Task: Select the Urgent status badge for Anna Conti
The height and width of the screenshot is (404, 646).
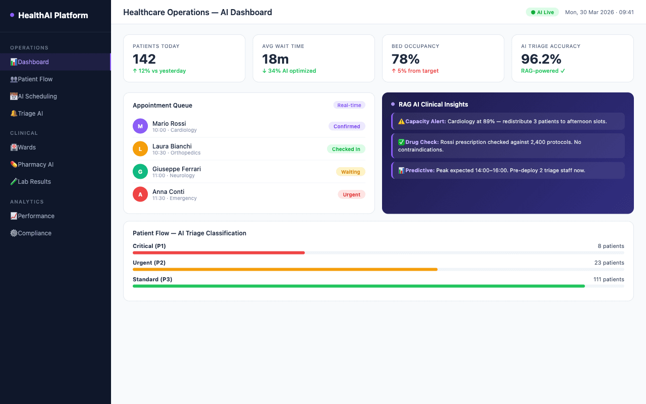Action: pyautogui.click(x=351, y=194)
